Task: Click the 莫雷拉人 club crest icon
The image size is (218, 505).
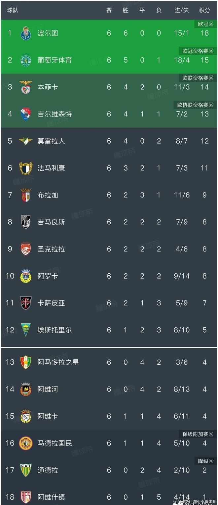Action: [x=26, y=141]
